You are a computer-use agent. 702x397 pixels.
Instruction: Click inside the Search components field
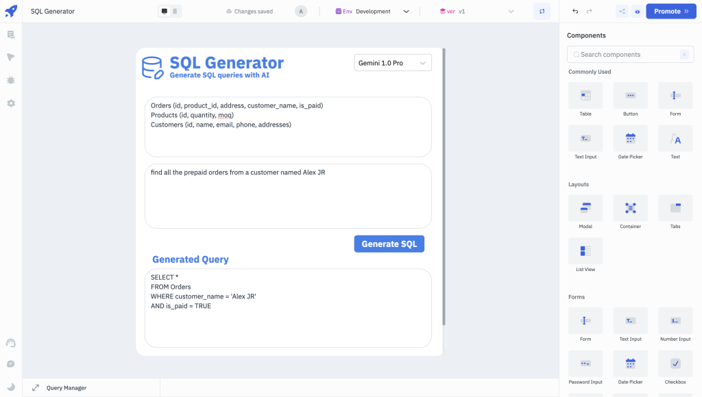(x=627, y=54)
